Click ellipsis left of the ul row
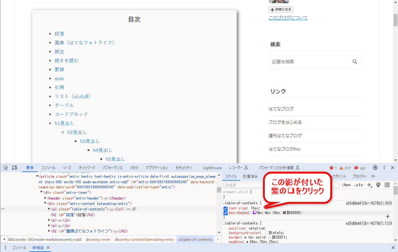 (3, 209)
